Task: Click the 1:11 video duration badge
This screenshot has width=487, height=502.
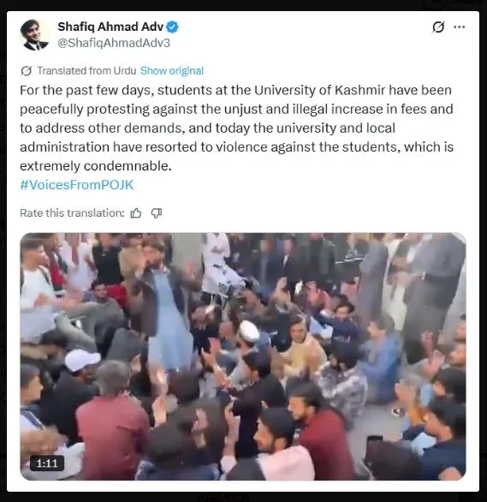Action: (47, 463)
